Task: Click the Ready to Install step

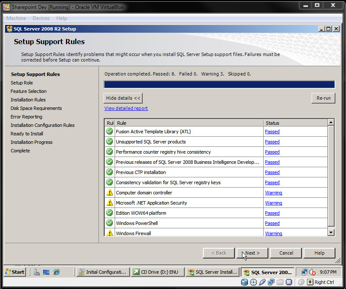Action: 27,134
